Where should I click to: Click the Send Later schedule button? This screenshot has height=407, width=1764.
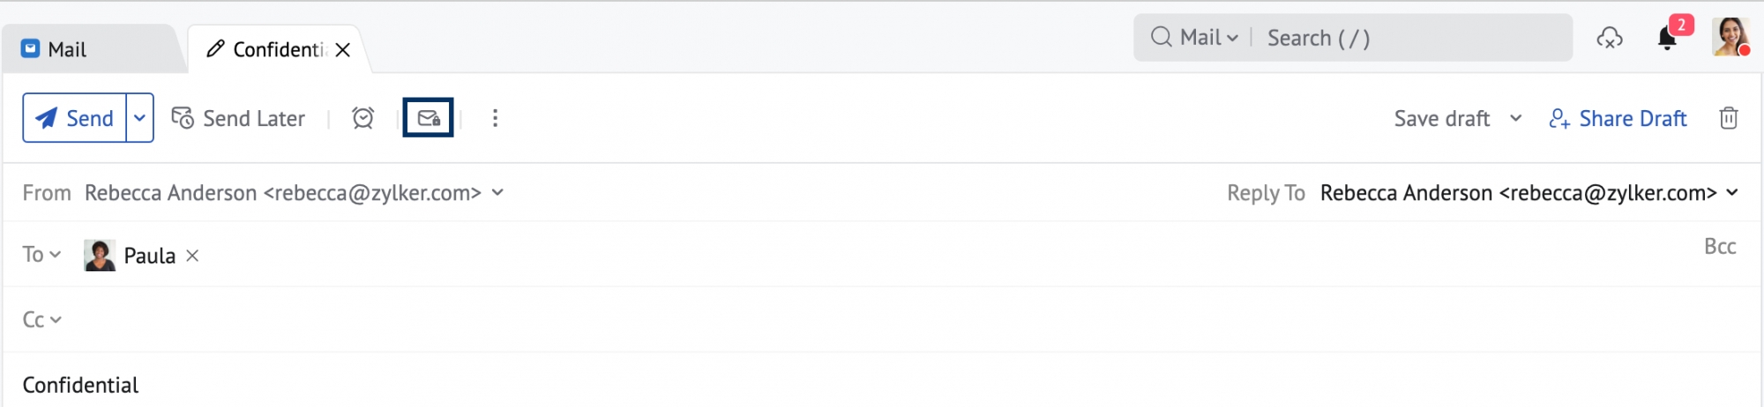[238, 118]
